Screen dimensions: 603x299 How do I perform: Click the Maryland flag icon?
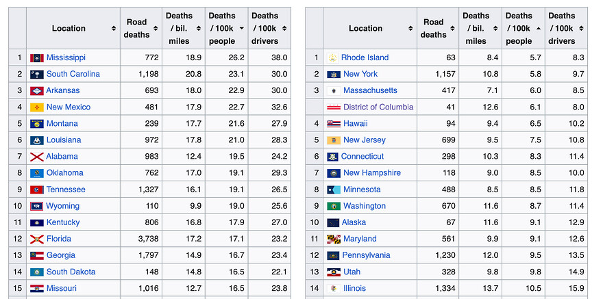(334, 239)
